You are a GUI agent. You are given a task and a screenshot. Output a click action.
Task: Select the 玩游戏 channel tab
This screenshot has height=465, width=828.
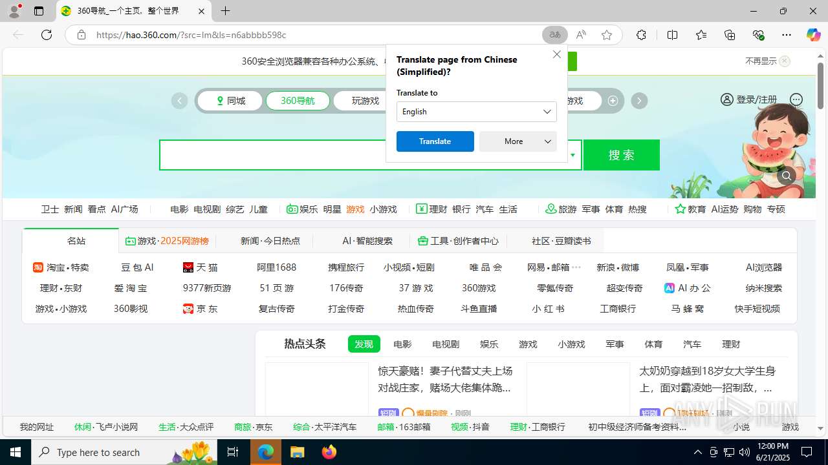(x=365, y=101)
